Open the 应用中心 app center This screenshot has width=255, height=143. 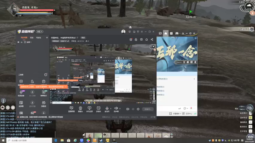tap(187, 114)
